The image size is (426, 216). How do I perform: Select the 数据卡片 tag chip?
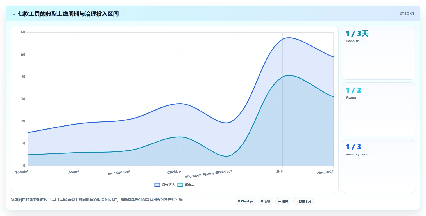[x=303, y=201]
